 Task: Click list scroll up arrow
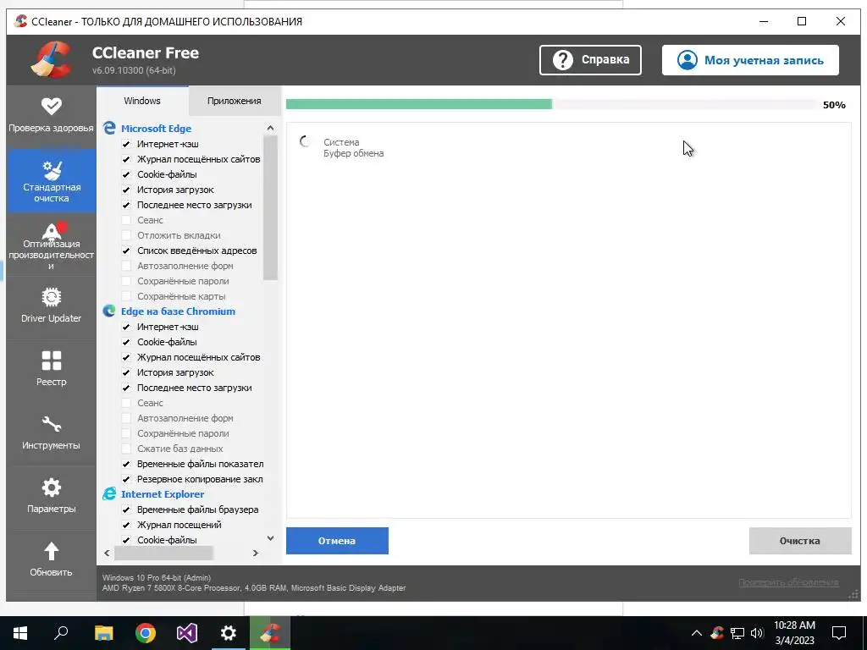pos(270,129)
